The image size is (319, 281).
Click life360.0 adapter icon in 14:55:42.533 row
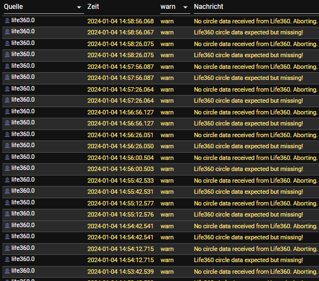[x=7, y=180]
